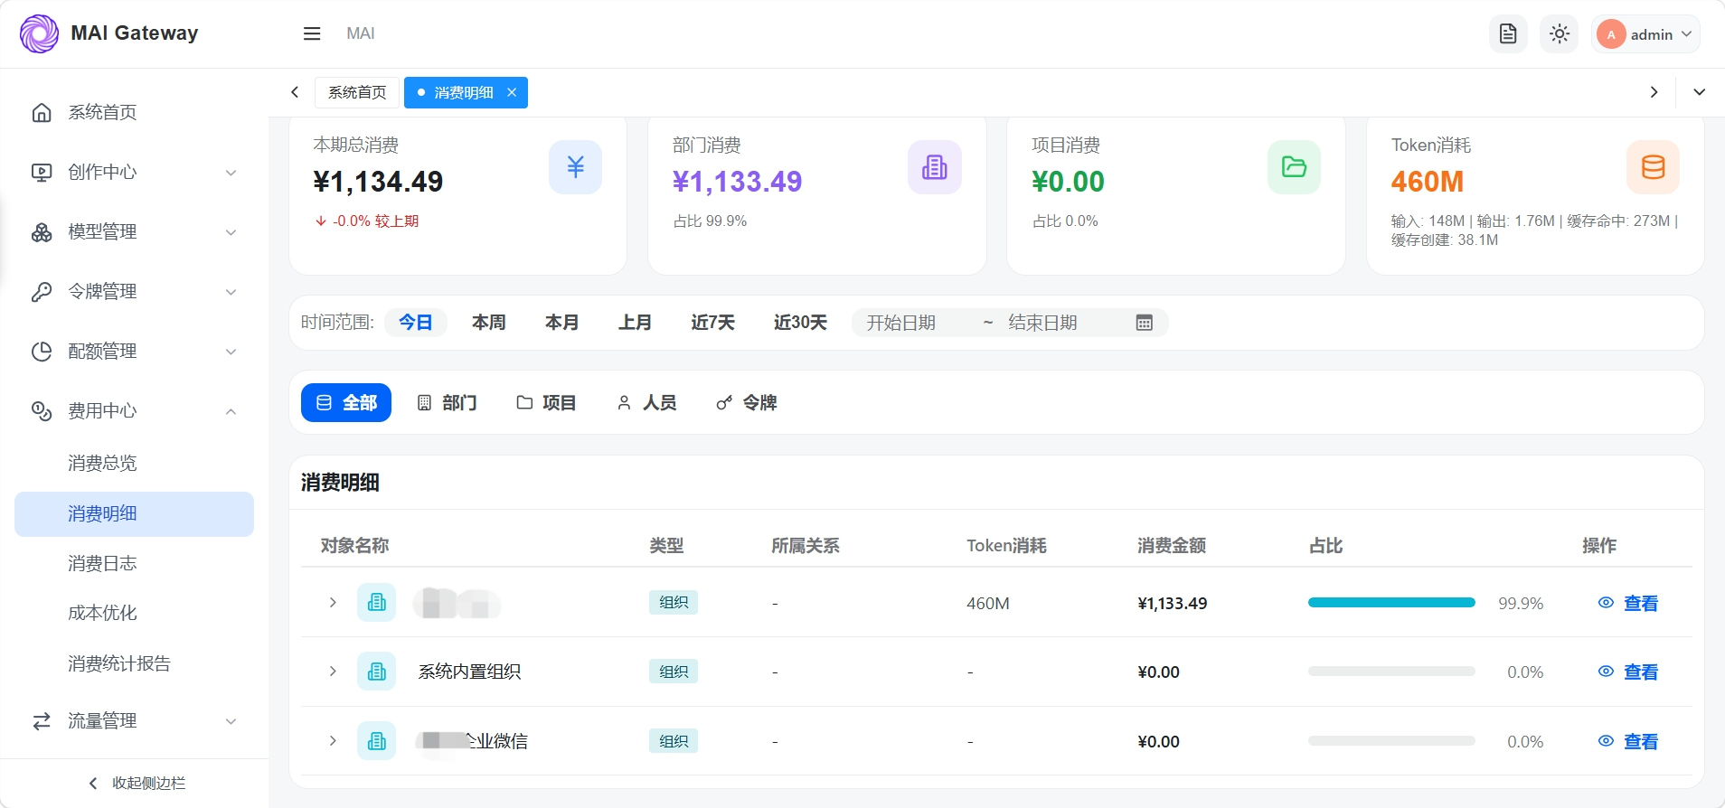Select the 全部 filter tab
Screen dimensions: 1725x808
coord(346,402)
